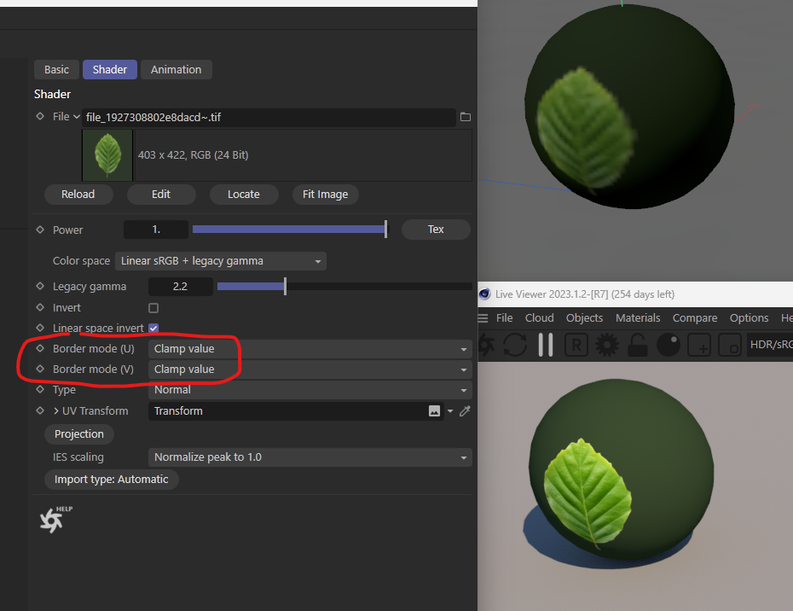
Task: Open the Live Viewer Cloud menu
Action: click(x=539, y=318)
